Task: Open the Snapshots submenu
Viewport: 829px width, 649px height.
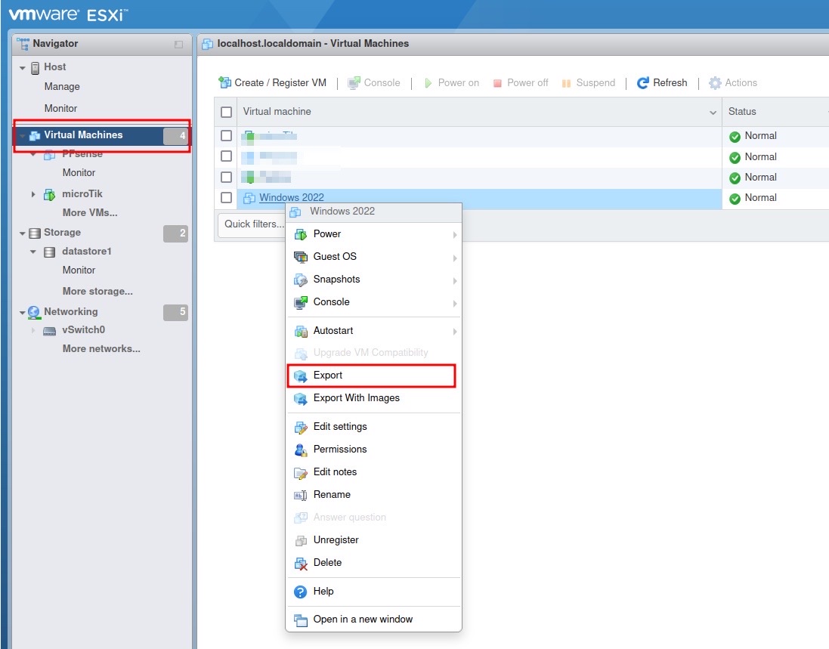Action: [336, 280]
